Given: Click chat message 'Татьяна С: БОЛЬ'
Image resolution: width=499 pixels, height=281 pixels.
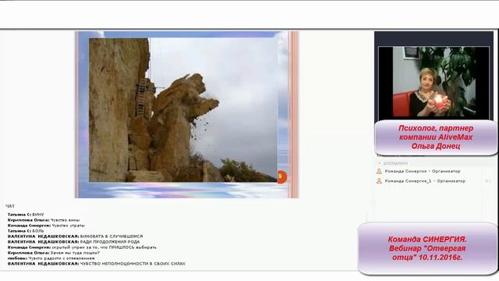Looking at the screenshot, I should tap(26, 231).
